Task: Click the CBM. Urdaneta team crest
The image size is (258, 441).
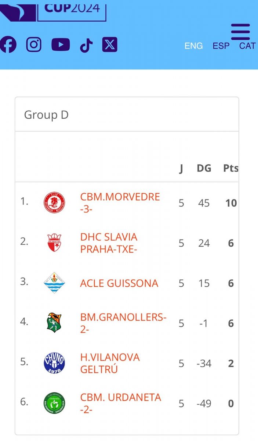Action: pos(54,403)
